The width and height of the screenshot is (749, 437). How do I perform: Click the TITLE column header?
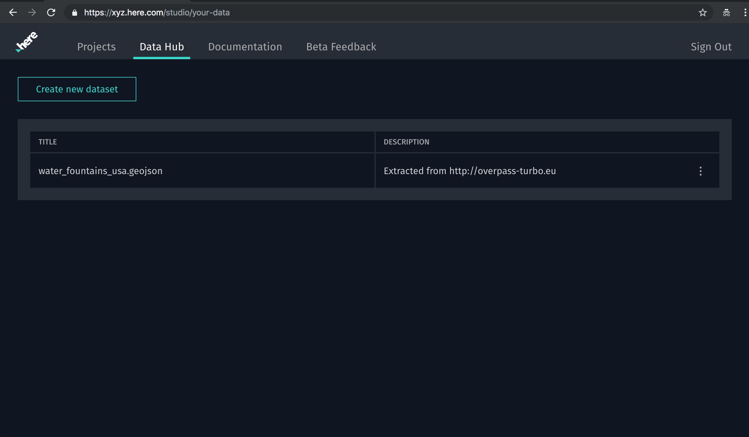tap(48, 142)
